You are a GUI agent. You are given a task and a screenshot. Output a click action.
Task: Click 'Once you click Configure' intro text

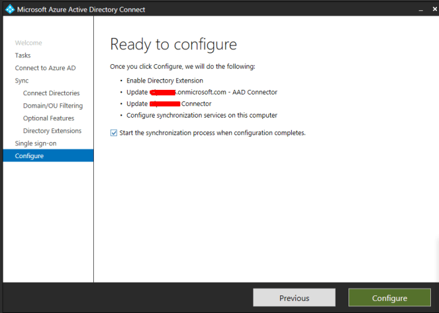tap(182, 67)
